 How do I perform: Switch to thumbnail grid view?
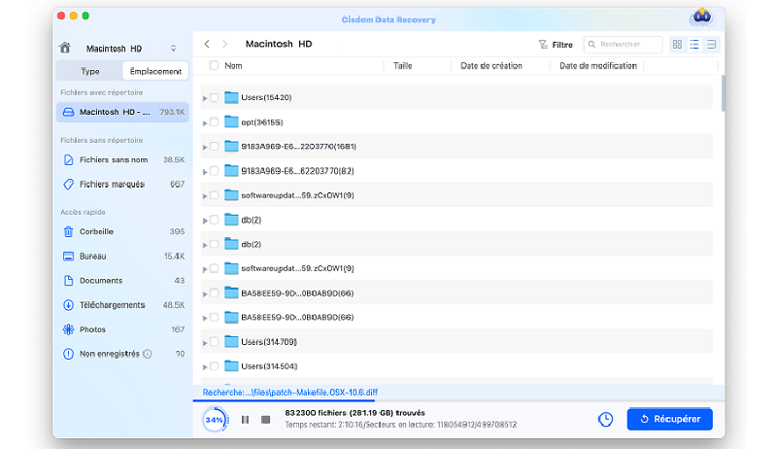tap(677, 45)
